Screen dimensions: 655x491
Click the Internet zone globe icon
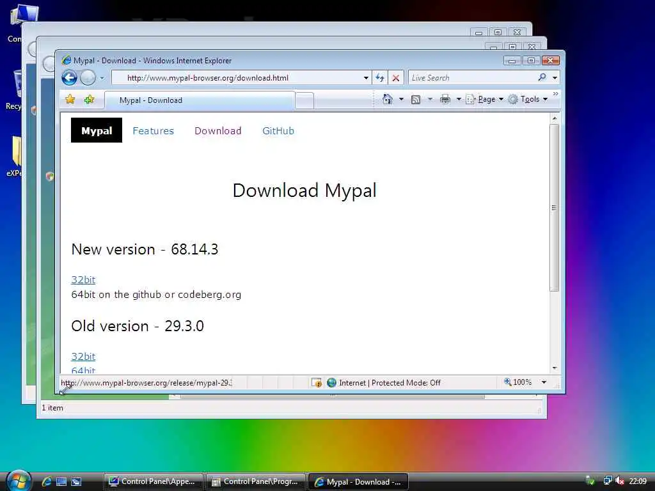click(x=331, y=382)
